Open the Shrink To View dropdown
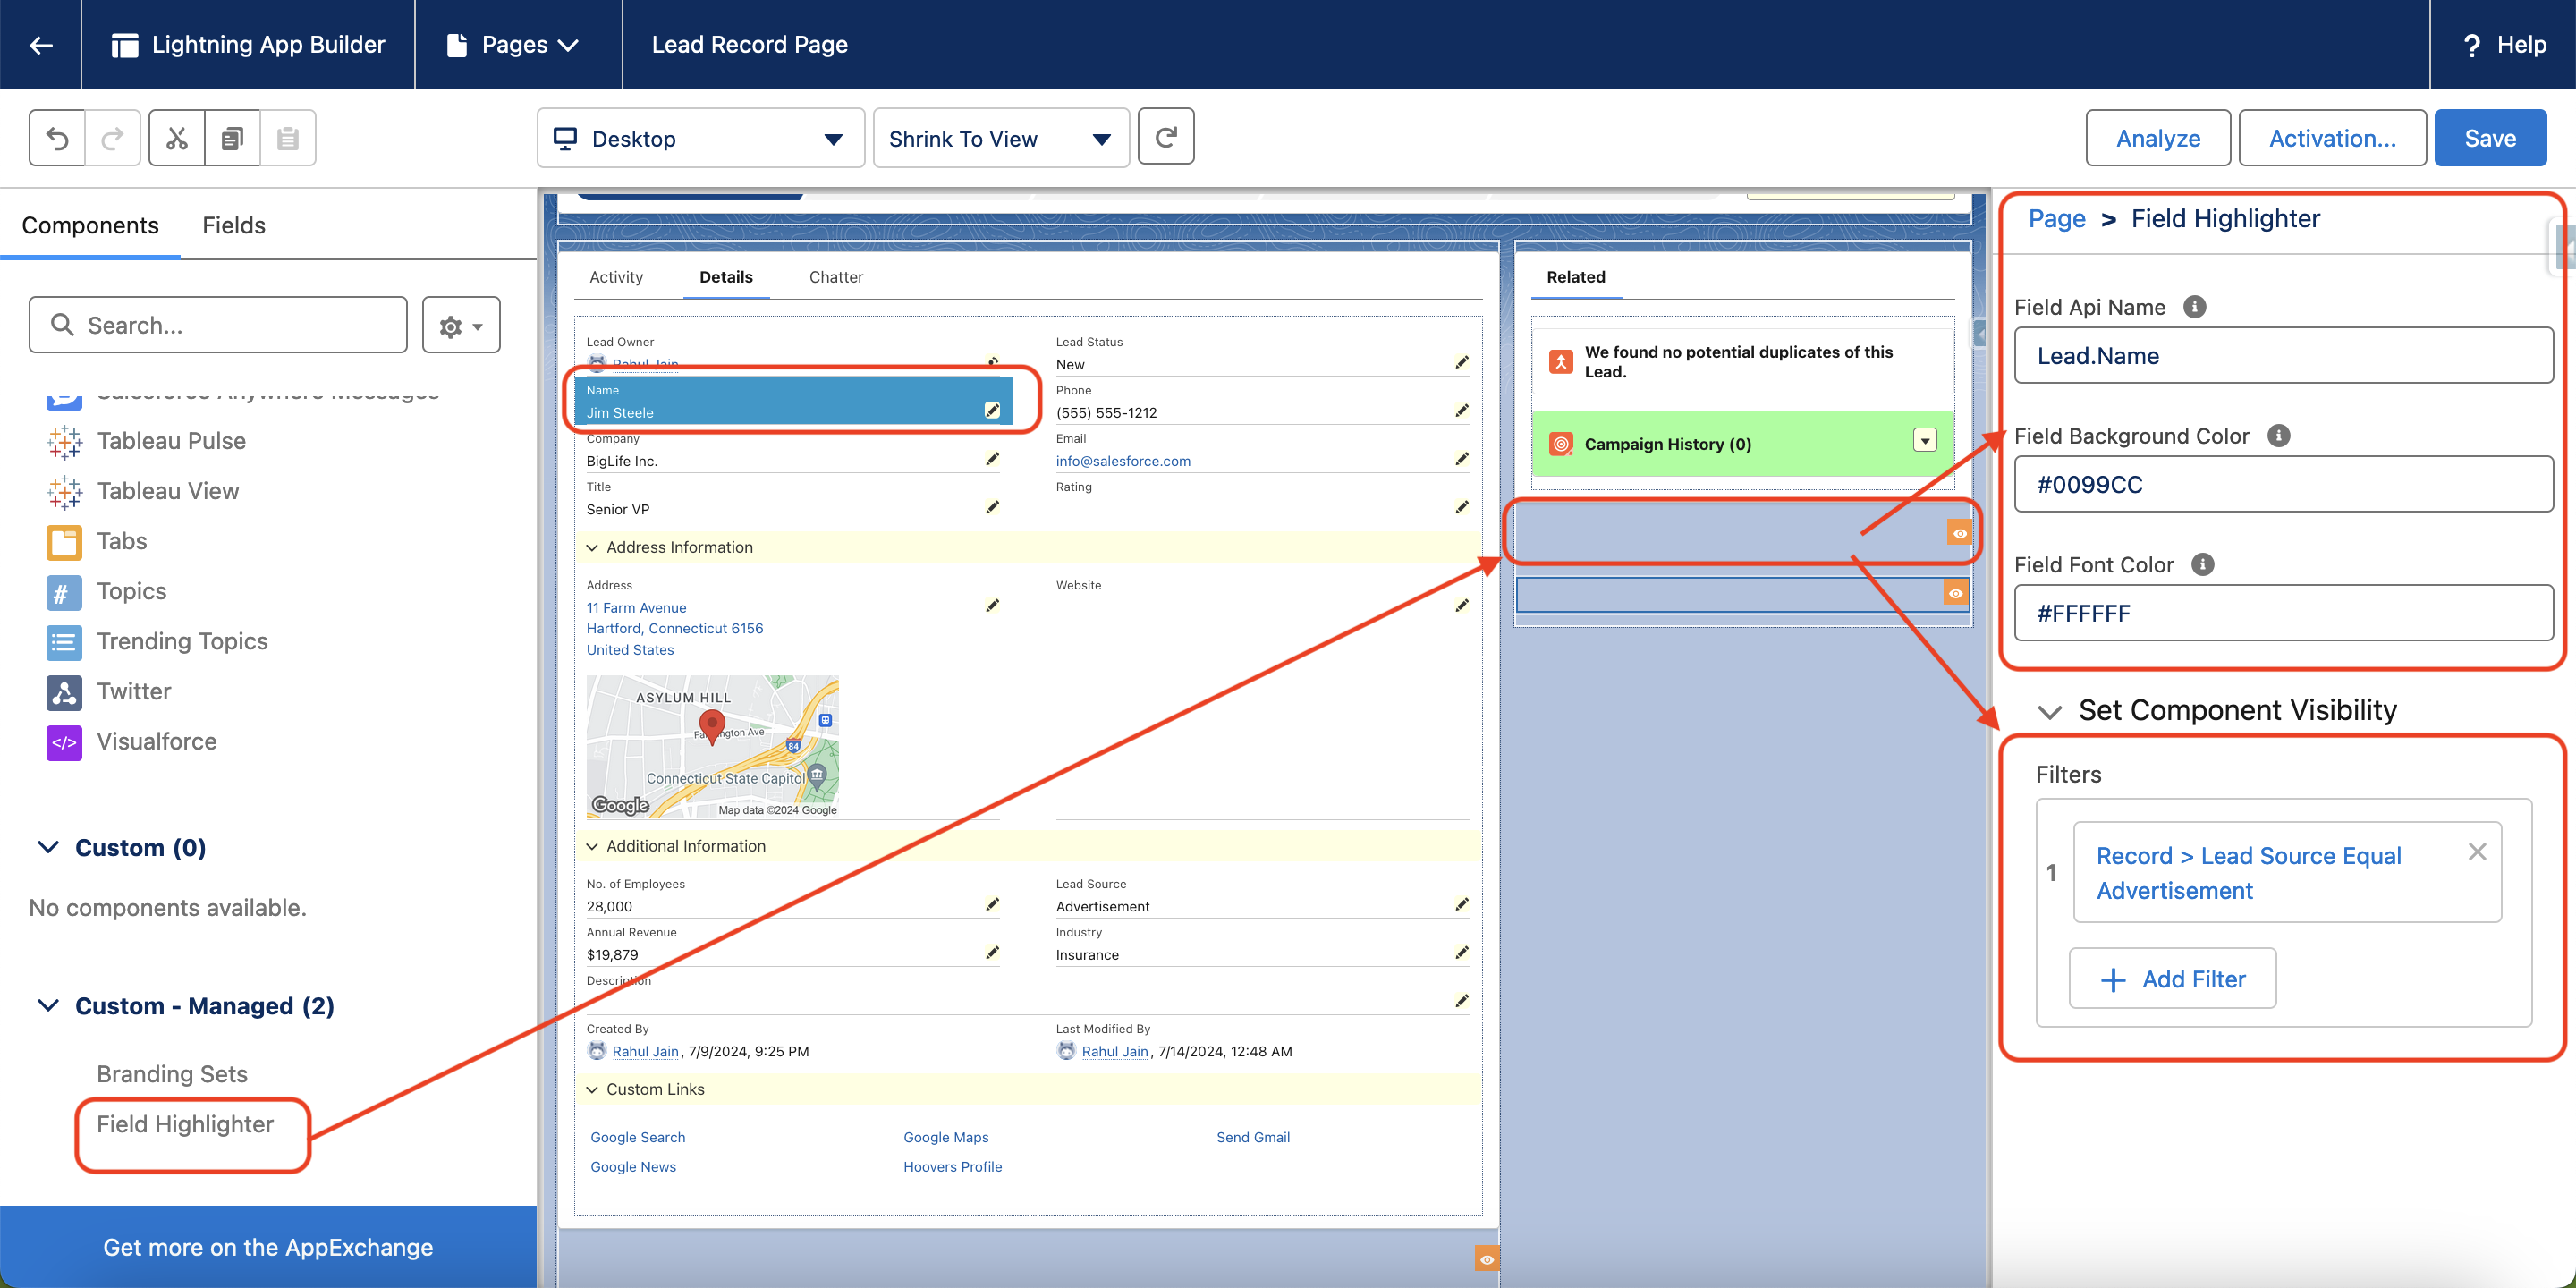This screenshot has height=1288, width=2576. click(x=1001, y=138)
